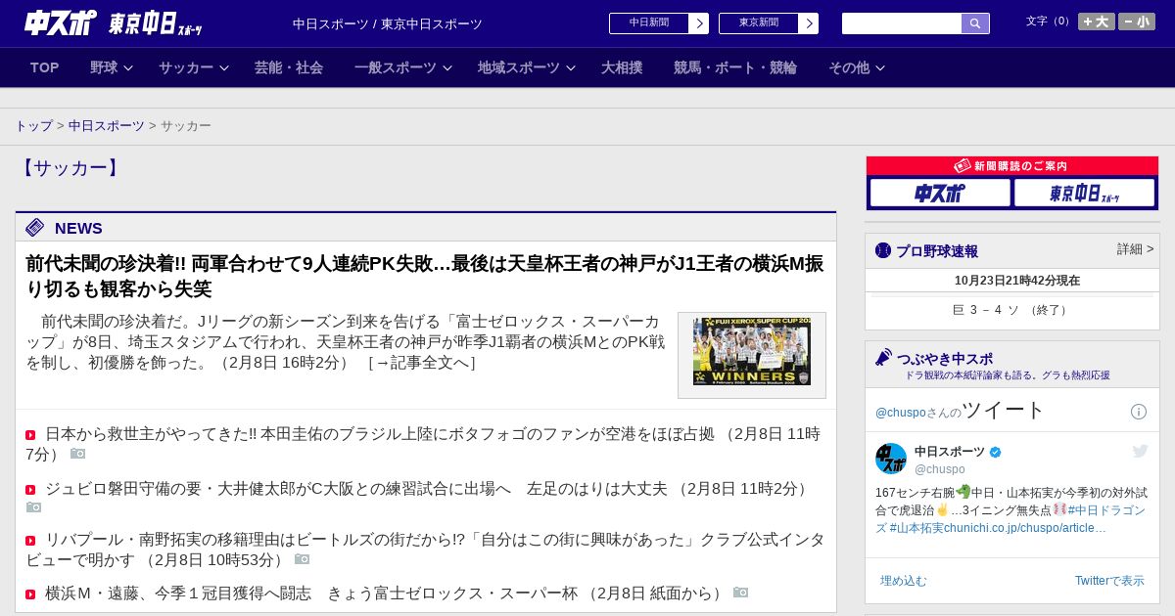Click the つぶやき中スポ pen icon
The width and height of the screenshot is (1175, 616).
[884, 357]
